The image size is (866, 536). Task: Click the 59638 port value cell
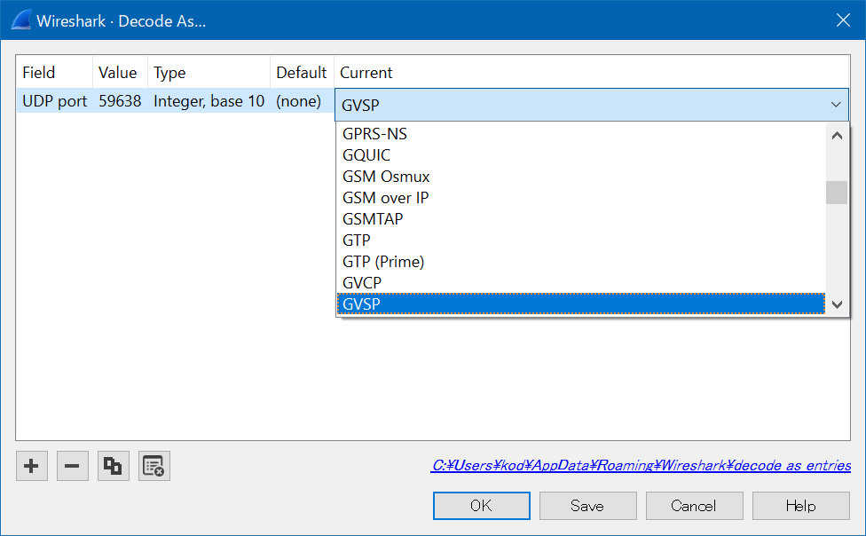(120, 101)
